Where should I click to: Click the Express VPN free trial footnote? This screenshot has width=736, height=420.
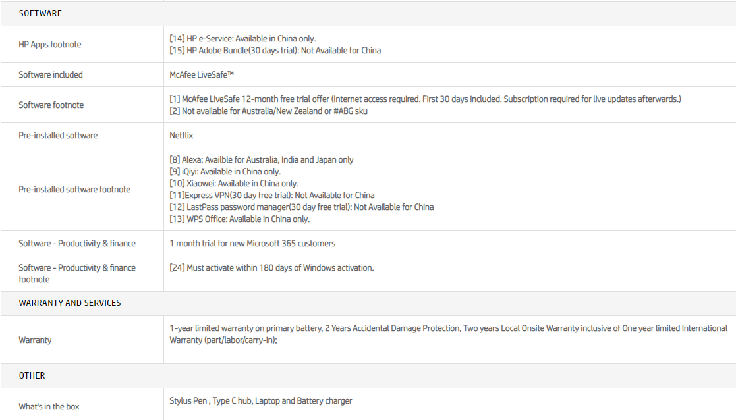[271, 196]
